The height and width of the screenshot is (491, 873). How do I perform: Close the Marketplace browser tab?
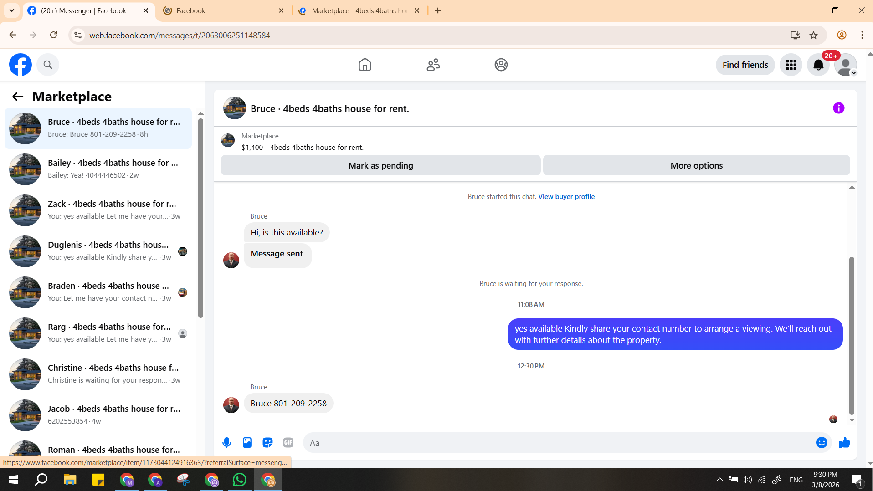coord(416,10)
